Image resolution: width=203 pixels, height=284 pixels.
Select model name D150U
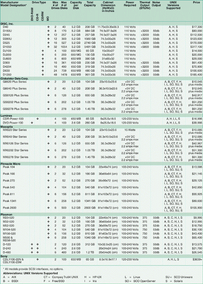tap(7, 31)
